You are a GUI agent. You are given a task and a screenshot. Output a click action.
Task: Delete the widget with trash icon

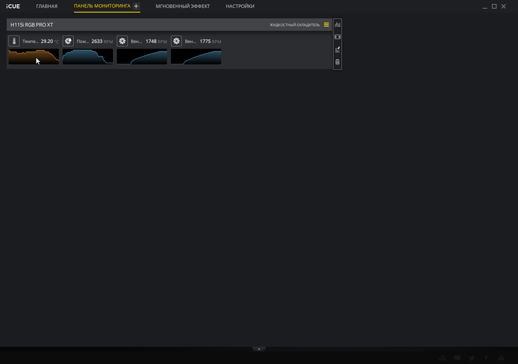[337, 62]
